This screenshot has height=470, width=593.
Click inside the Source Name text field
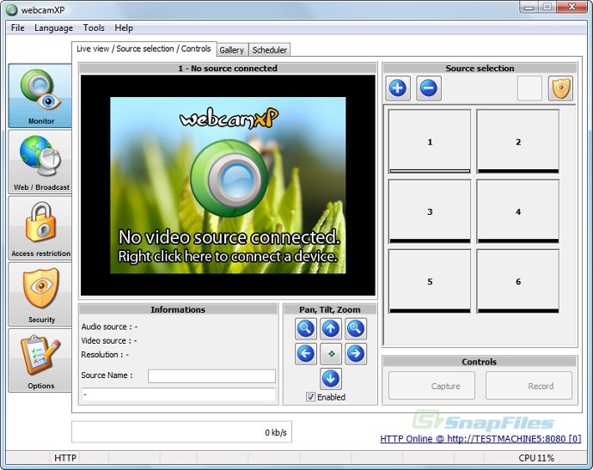tap(211, 375)
